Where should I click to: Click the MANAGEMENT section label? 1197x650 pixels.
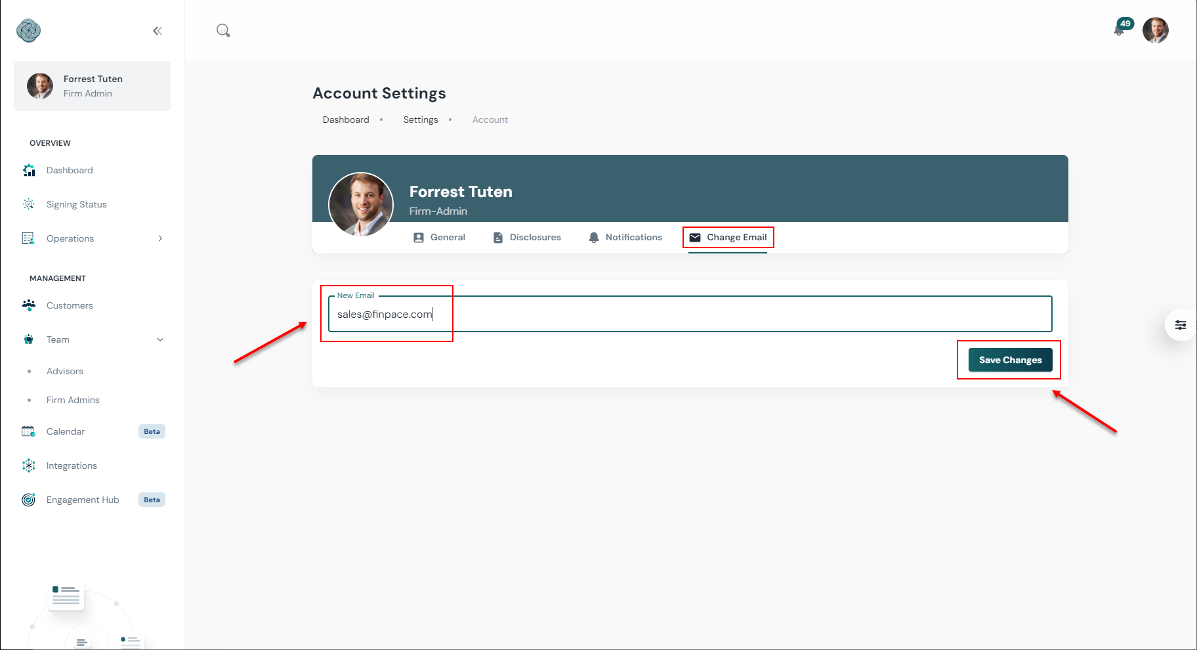(58, 278)
